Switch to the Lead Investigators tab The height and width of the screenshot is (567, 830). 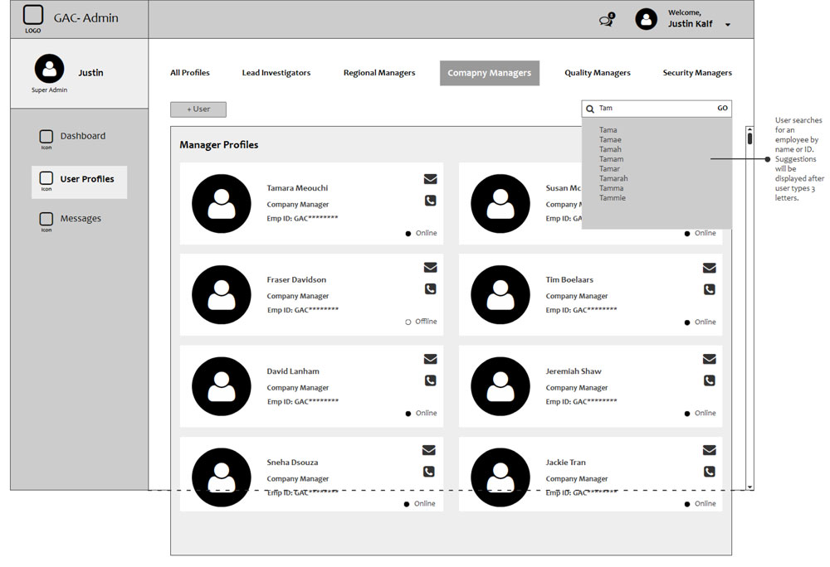coord(276,73)
